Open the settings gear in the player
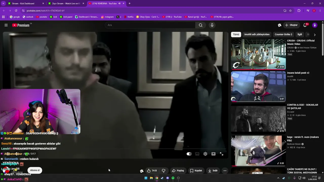This screenshot has height=182, width=324. [x=205, y=154]
